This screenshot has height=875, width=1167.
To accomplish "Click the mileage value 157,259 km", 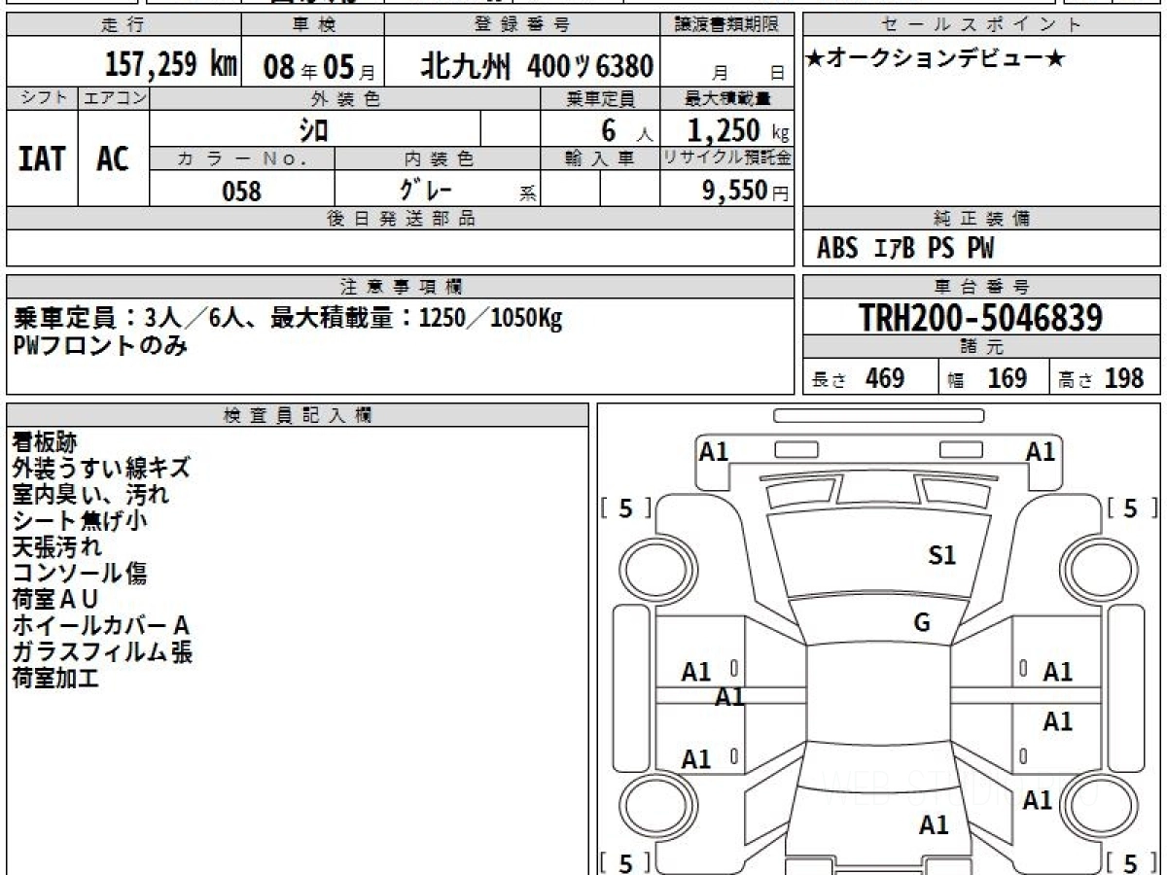I will point(170,65).
